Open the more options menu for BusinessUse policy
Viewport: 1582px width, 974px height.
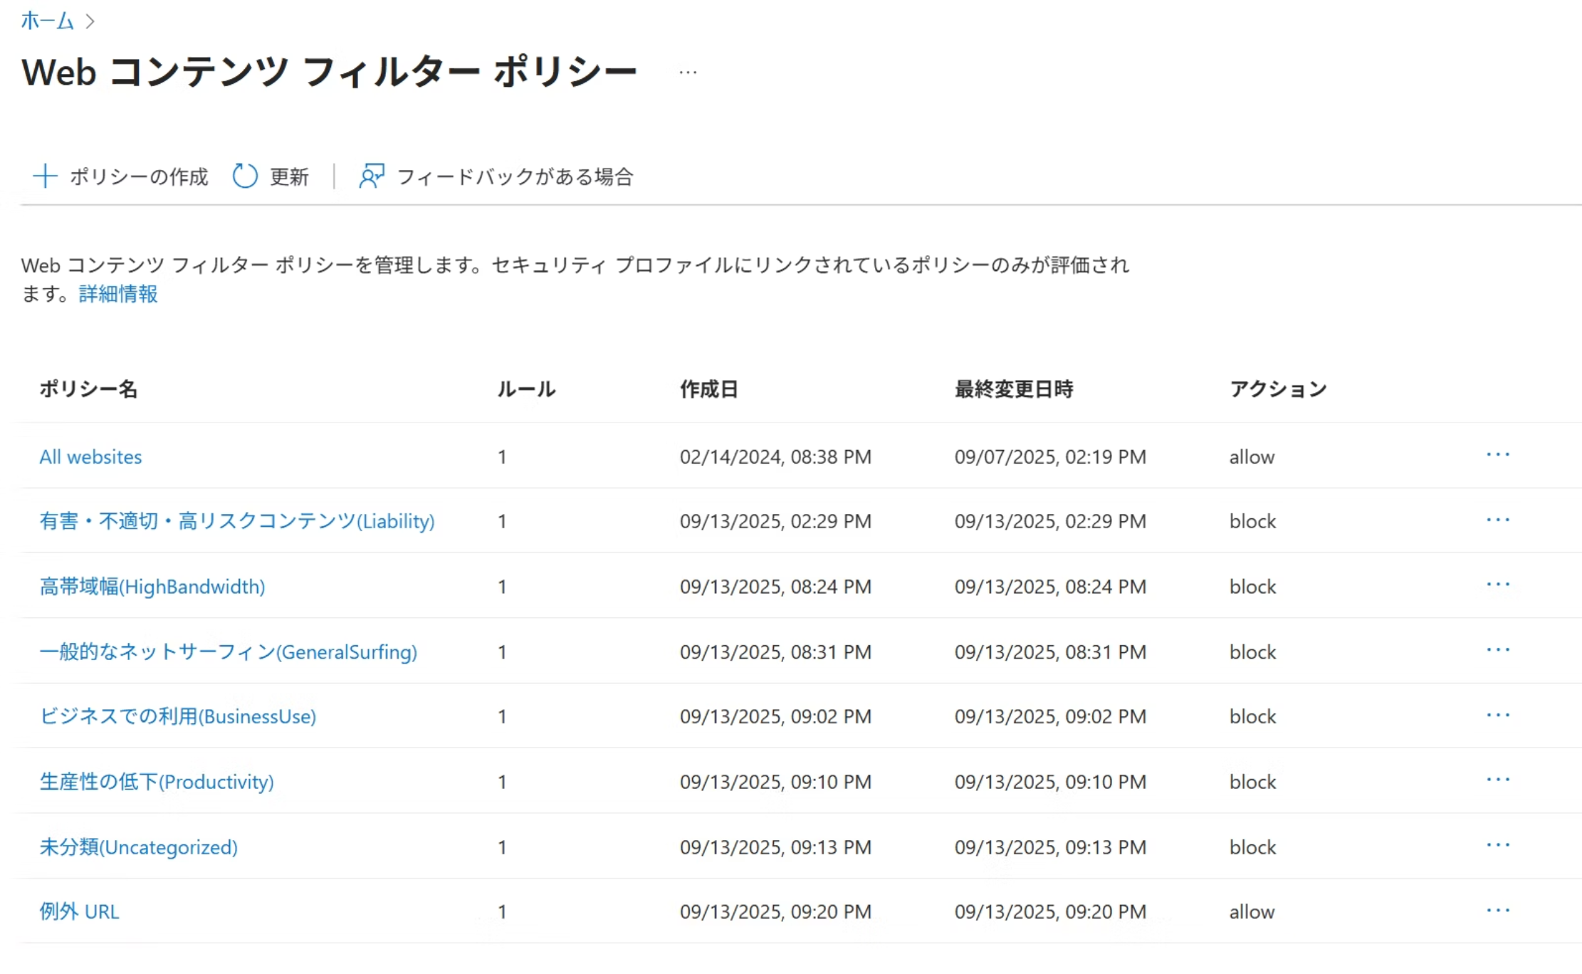[x=1497, y=716]
